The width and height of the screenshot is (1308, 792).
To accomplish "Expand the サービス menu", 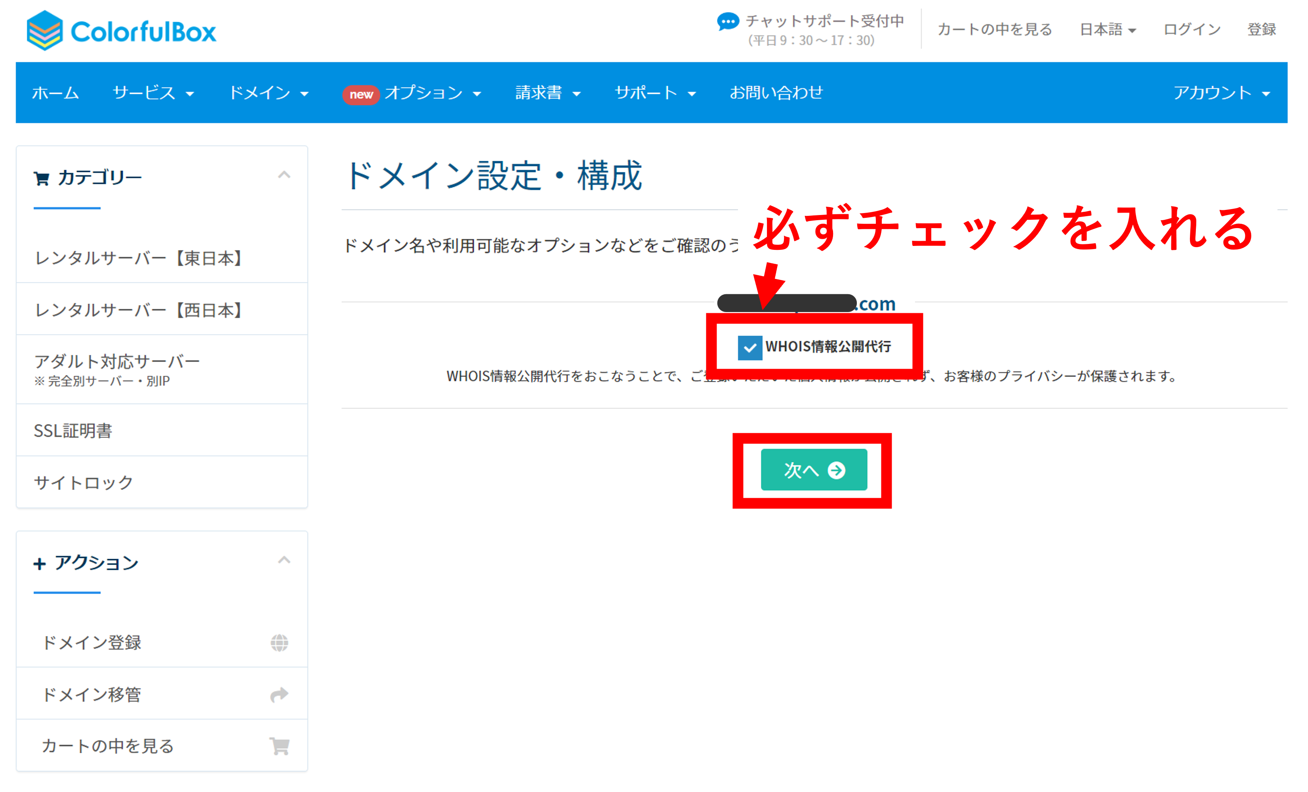I will (x=153, y=93).
